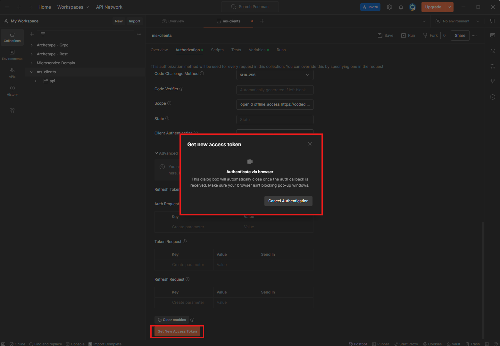This screenshot has height=346, width=500.
Task: Expand the Microservice Domain collection
Action: point(32,63)
